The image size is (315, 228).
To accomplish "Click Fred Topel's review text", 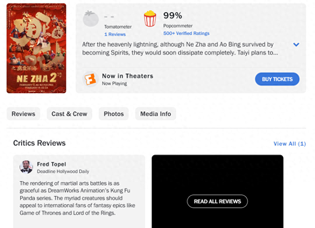I will click(77, 198).
